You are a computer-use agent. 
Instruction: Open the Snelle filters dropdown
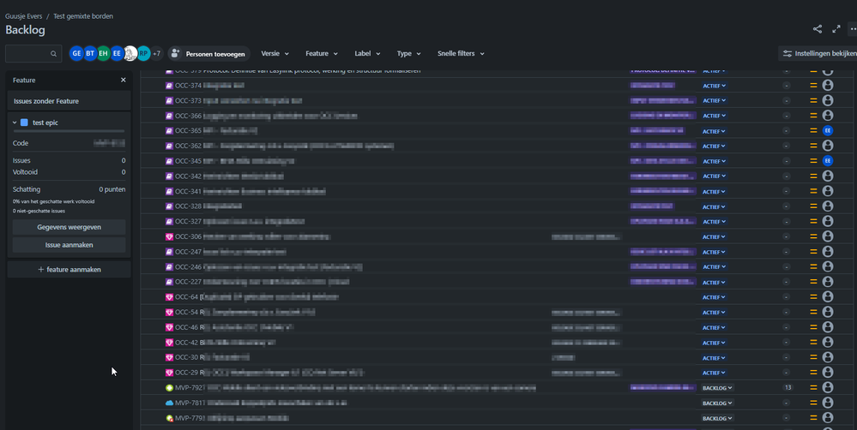(461, 53)
